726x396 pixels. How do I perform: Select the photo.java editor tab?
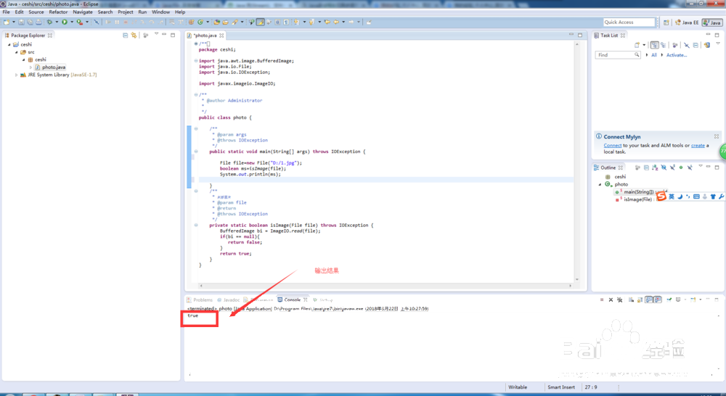click(205, 35)
